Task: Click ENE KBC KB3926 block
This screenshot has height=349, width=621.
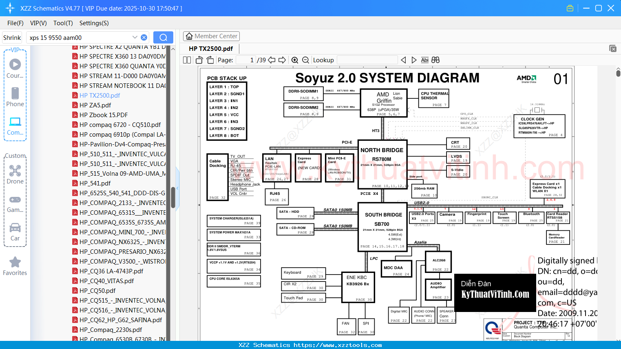Action: [x=358, y=287]
